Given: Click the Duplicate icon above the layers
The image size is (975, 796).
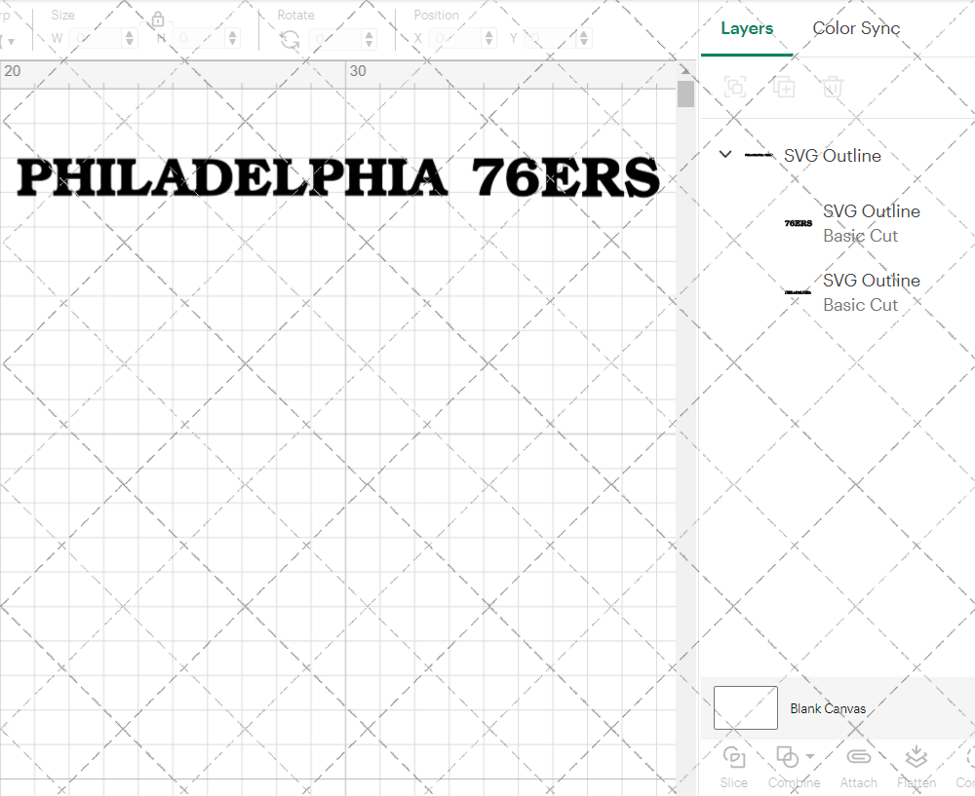Looking at the screenshot, I should point(783,87).
